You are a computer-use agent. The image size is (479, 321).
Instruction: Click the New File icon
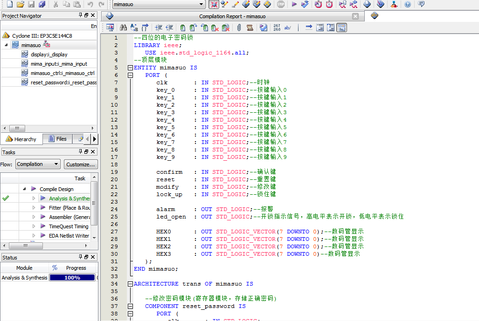click(9, 4)
